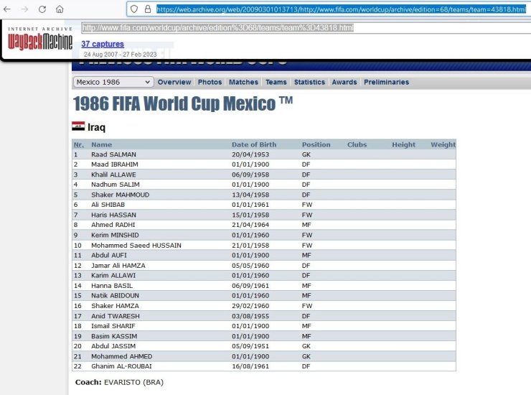Open the Matches tab
Image resolution: width=531 pixels, height=395 pixels.
[243, 82]
